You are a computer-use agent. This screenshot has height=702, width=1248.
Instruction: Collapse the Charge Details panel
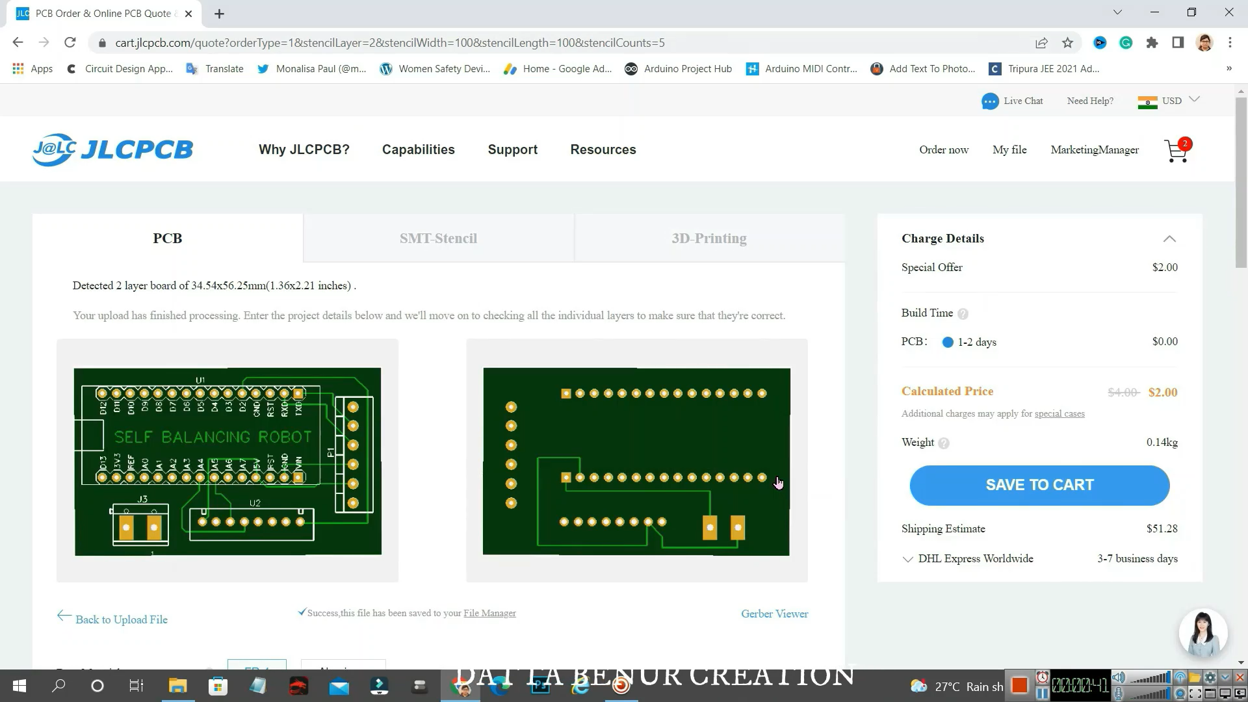click(1169, 239)
